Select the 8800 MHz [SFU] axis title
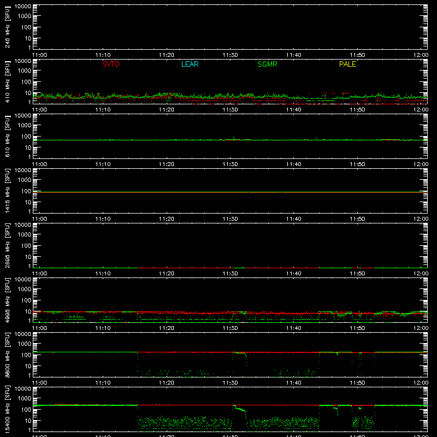The height and width of the screenshot is (437, 437). tap(7, 355)
